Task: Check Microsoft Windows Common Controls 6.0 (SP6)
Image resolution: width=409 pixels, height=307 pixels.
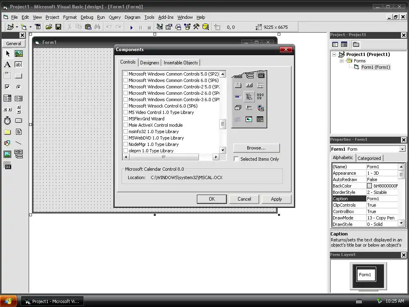Action: click(126, 80)
